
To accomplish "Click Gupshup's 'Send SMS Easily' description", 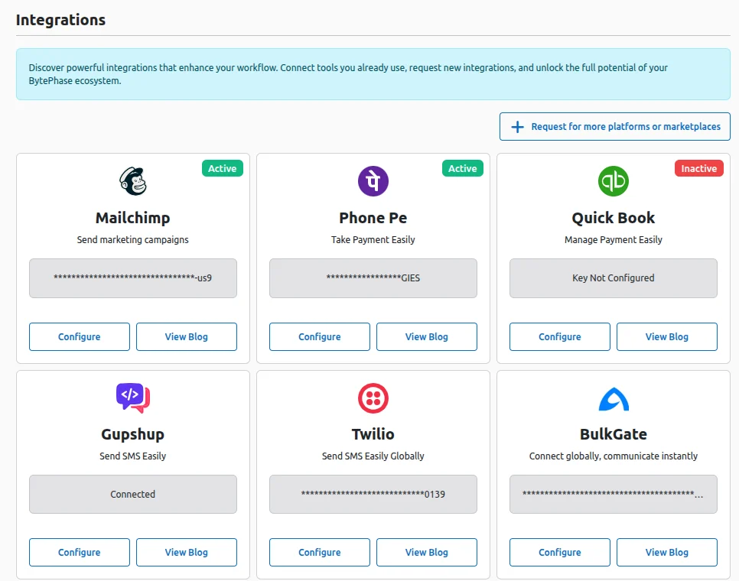I will point(133,456).
